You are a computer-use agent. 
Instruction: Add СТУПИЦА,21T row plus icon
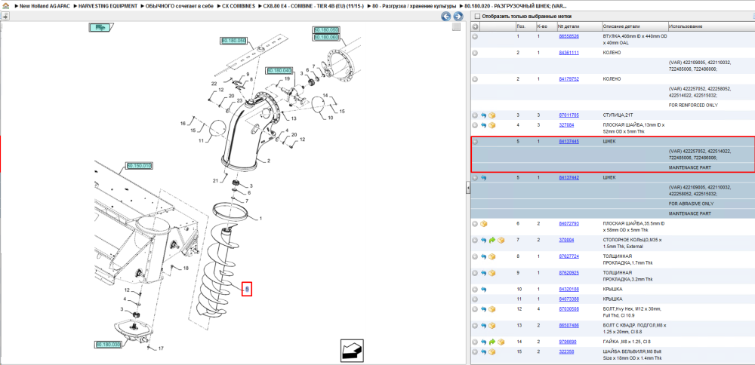tap(475, 115)
